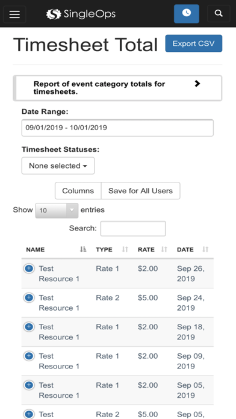Open Timesheet Statuses None selected dropdown

[58, 166]
